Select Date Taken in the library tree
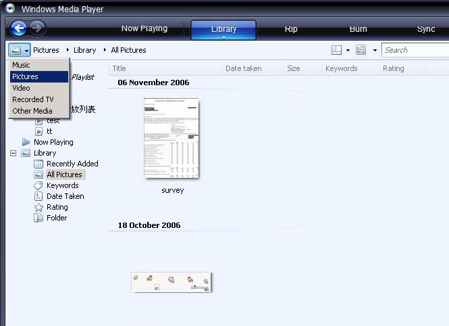The width and height of the screenshot is (449, 326). point(65,196)
